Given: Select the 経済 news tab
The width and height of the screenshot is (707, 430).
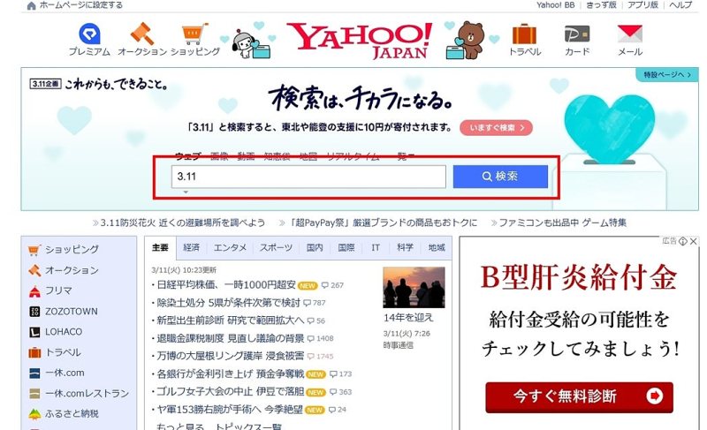Looking at the screenshot, I should (x=191, y=247).
